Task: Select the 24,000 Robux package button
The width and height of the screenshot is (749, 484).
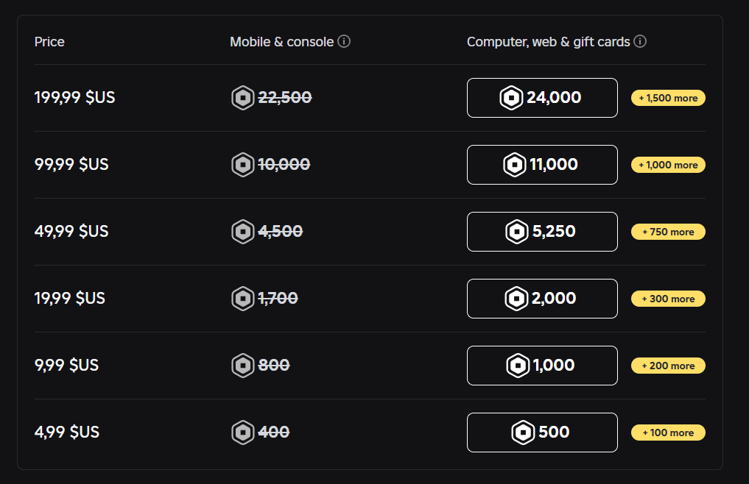Action: tap(542, 98)
